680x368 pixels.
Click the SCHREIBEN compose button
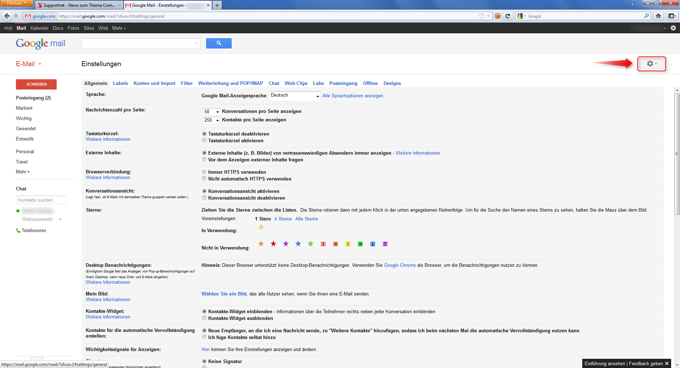(x=36, y=84)
